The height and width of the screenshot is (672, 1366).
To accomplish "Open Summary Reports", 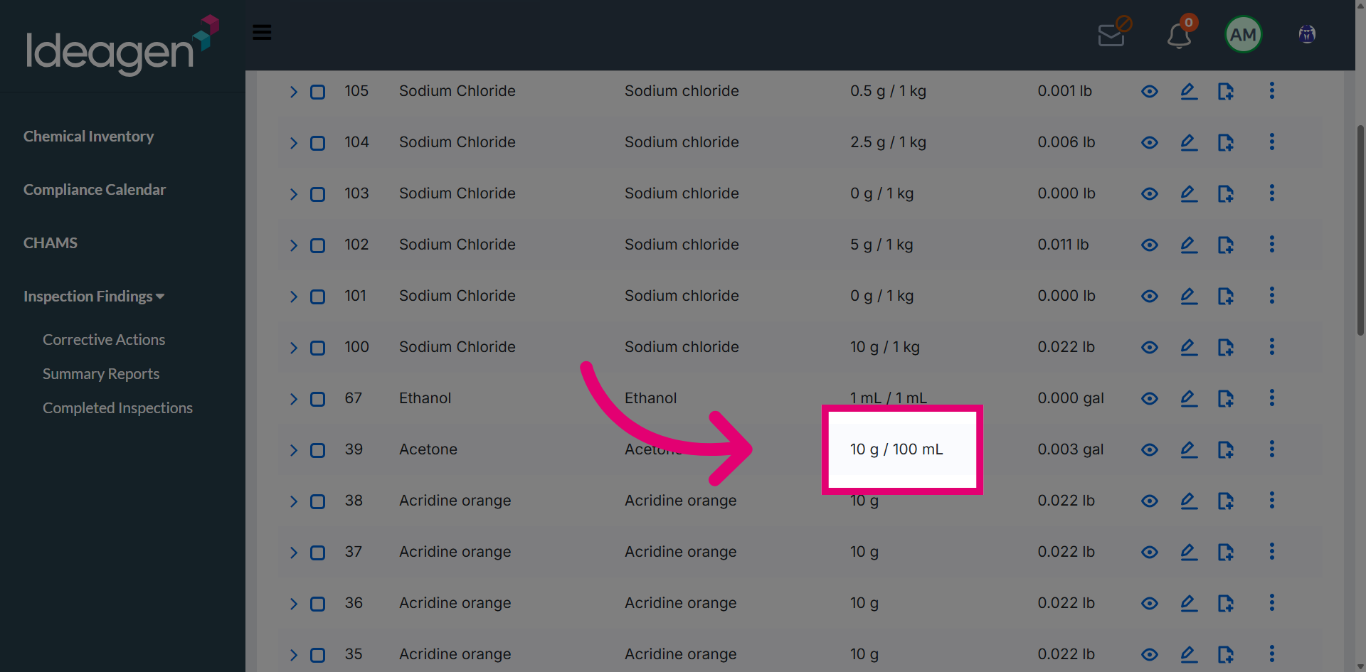I will pyautogui.click(x=101, y=373).
